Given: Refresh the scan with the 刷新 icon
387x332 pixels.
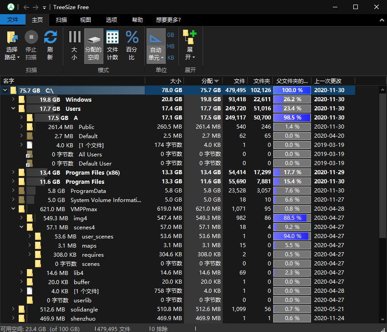Looking at the screenshot, I should pyautogui.click(x=50, y=37).
